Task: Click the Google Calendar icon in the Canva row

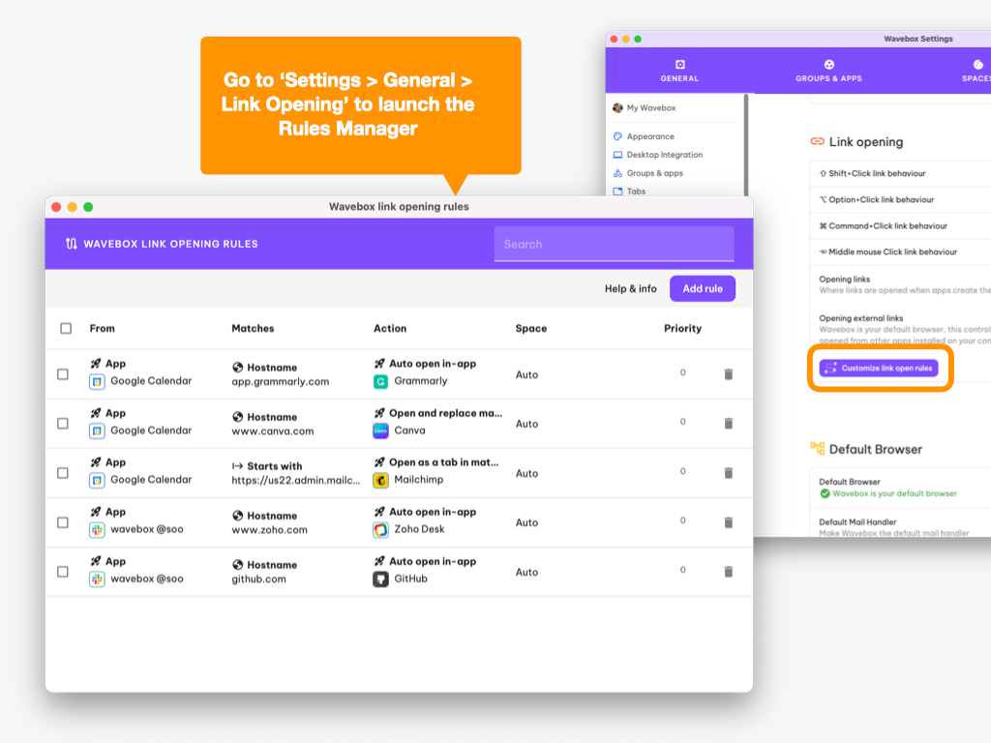Action: (97, 431)
